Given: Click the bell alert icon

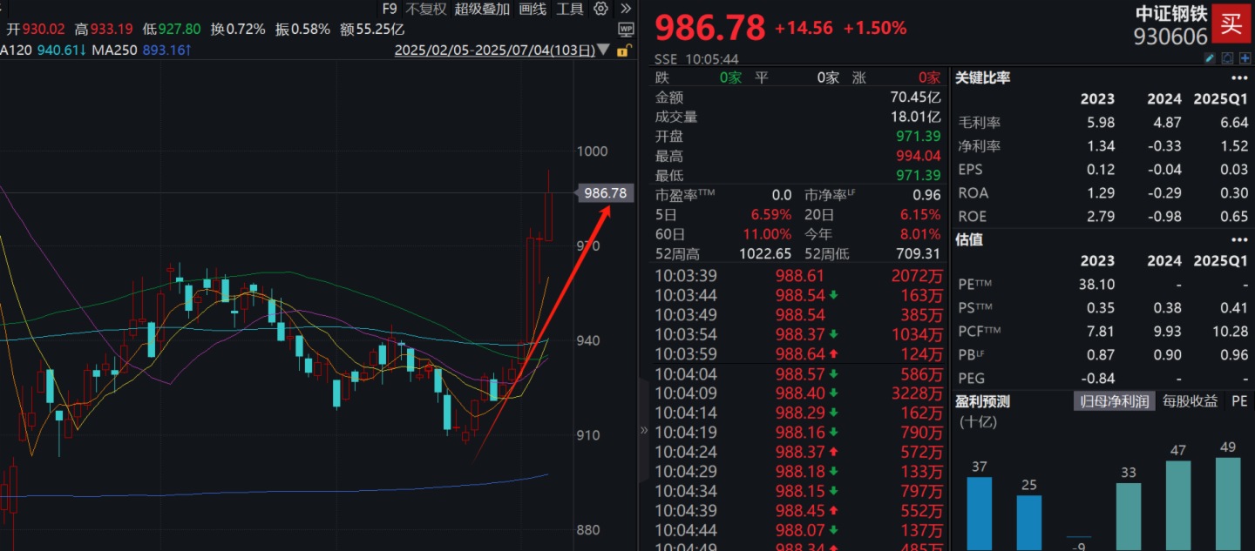Looking at the screenshot, I should (1227, 58).
